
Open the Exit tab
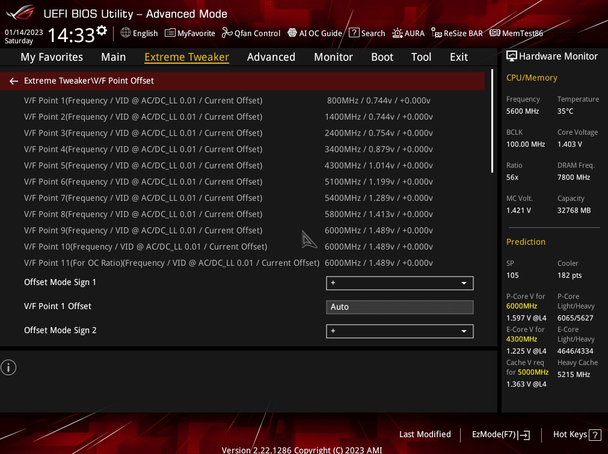(x=459, y=57)
